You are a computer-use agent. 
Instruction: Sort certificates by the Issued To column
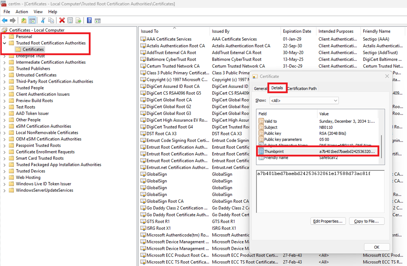[x=150, y=31]
